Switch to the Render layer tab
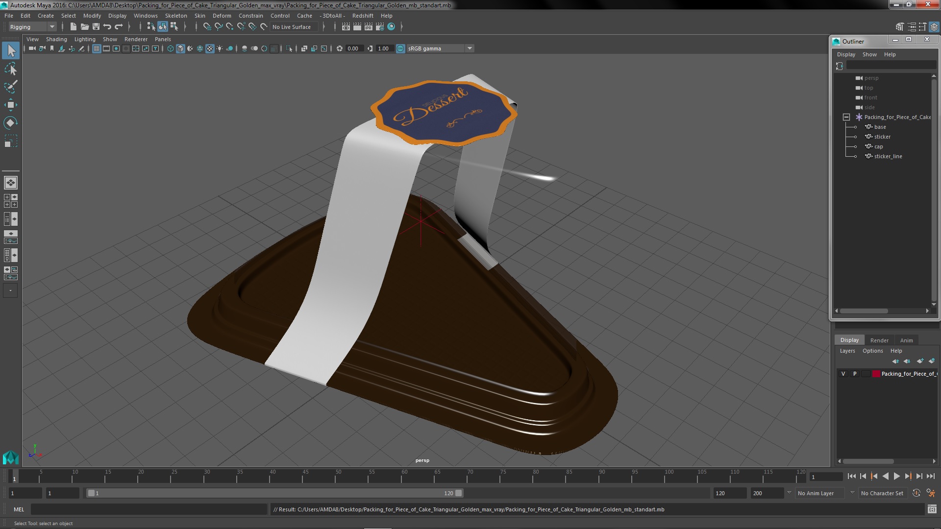The height and width of the screenshot is (529, 941). point(879,340)
